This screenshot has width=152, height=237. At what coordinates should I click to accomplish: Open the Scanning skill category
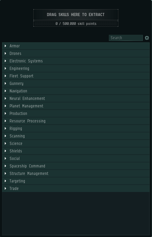tap(76, 136)
